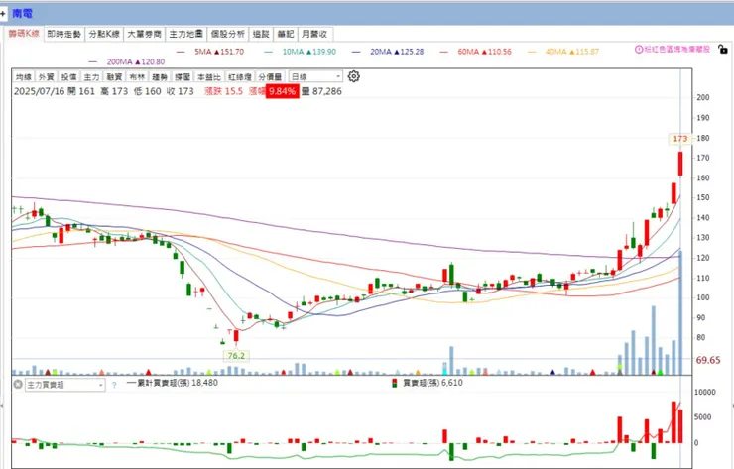The width and height of the screenshot is (734, 469).
Task: Open the question mark help icon
Action: point(114,386)
